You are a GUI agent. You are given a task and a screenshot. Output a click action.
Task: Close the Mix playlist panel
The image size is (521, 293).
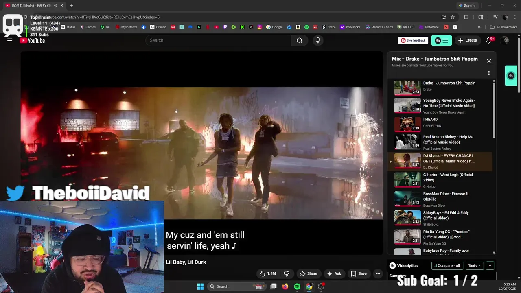(x=489, y=61)
